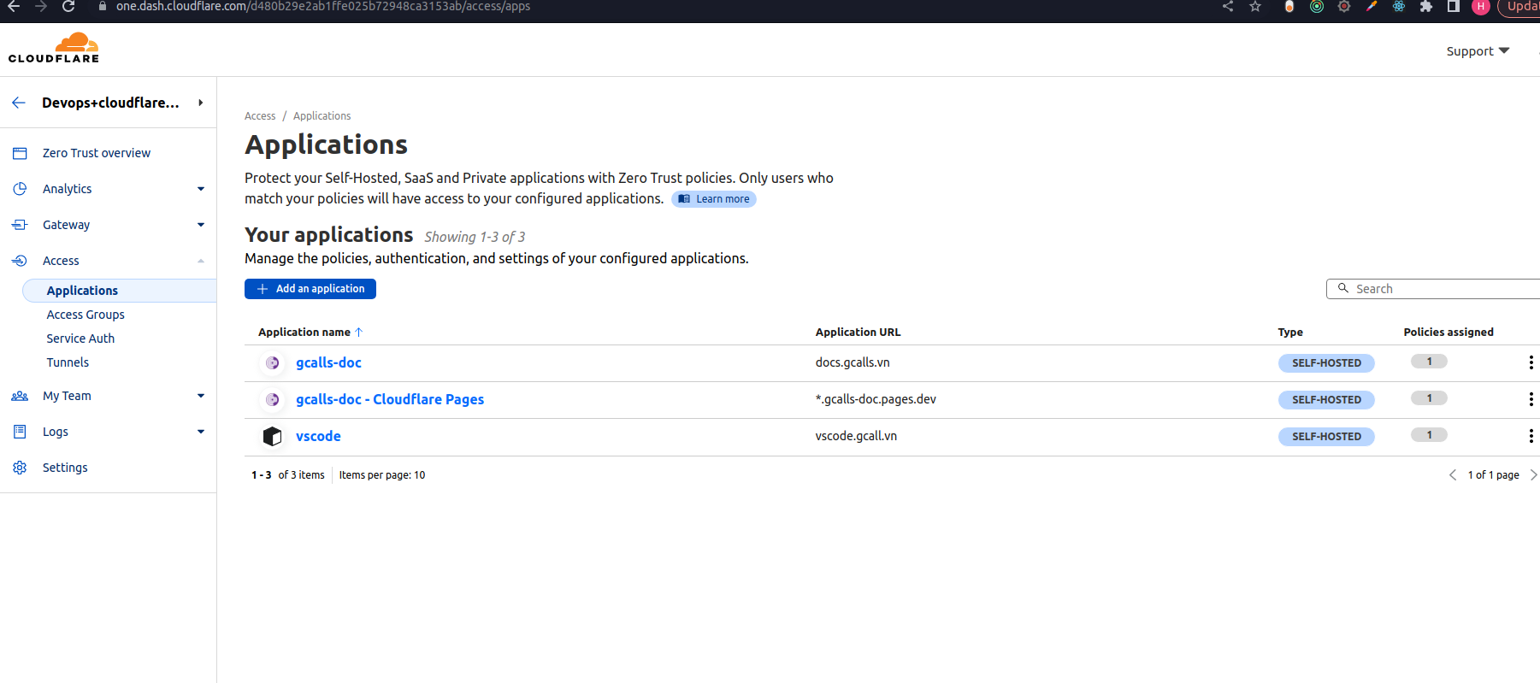Go back using the account back arrow
This screenshot has width=1540, height=683.
19,103
